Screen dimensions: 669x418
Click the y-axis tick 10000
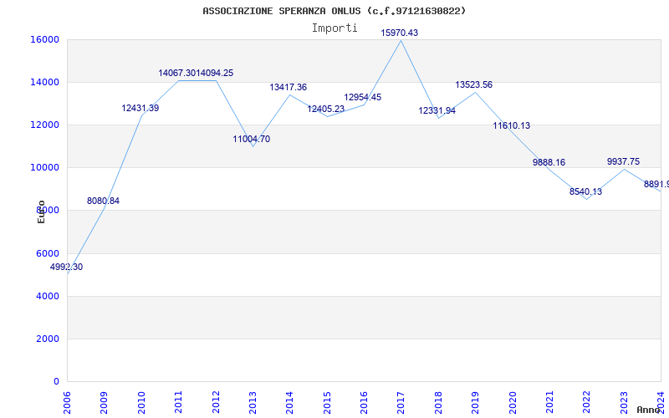coord(44,168)
